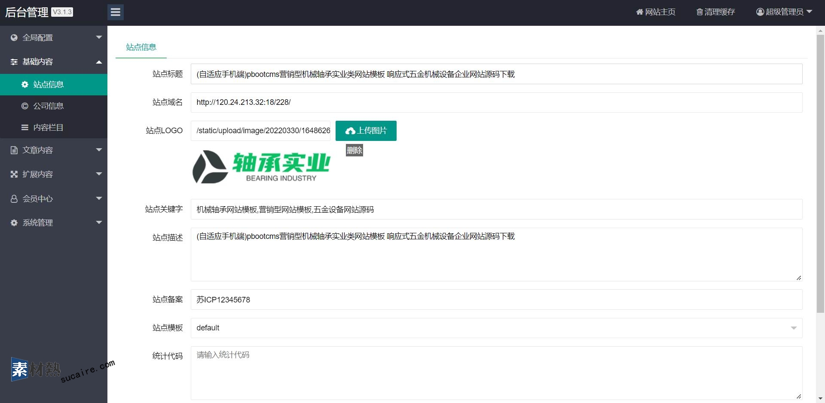Click the home icon beside 网站主页
Image resolution: width=825 pixels, height=403 pixels.
pyautogui.click(x=639, y=12)
